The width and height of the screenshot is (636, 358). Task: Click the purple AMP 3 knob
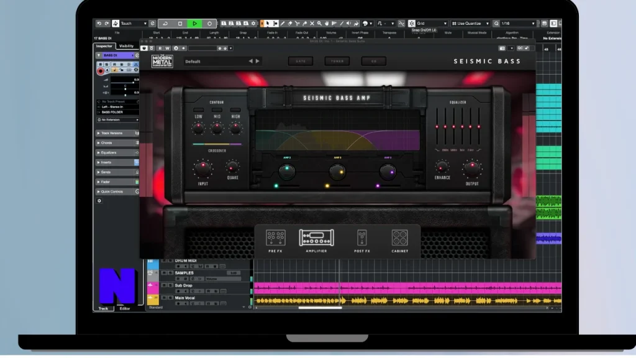click(388, 172)
